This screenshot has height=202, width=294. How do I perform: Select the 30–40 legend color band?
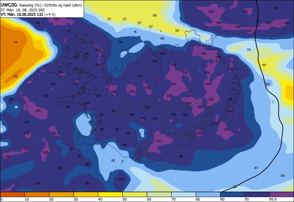pos(86,194)
